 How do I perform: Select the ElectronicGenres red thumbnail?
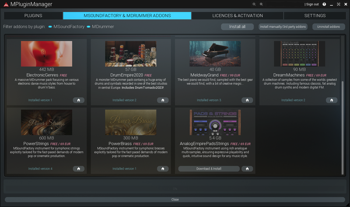coord(46,54)
